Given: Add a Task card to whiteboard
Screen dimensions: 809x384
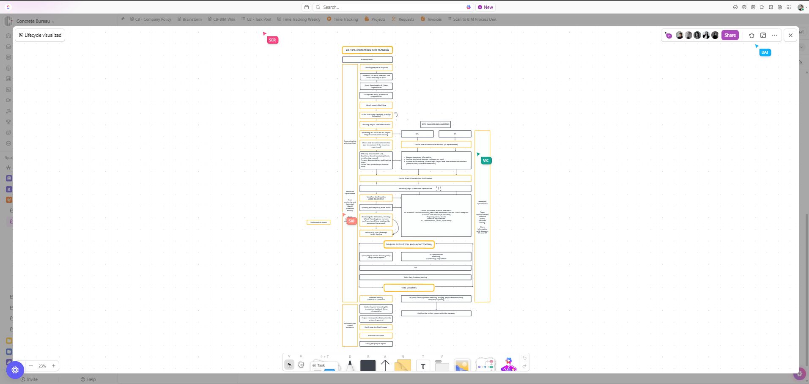Looking at the screenshot, I should click(325, 366).
